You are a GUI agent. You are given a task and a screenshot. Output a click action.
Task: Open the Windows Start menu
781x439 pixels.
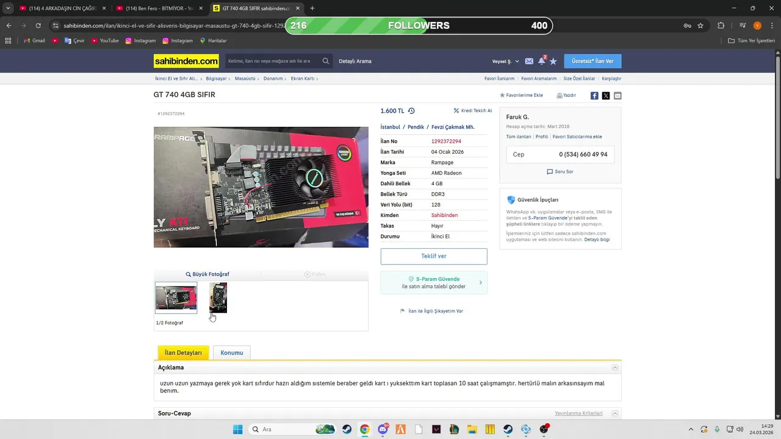[x=238, y=429]
